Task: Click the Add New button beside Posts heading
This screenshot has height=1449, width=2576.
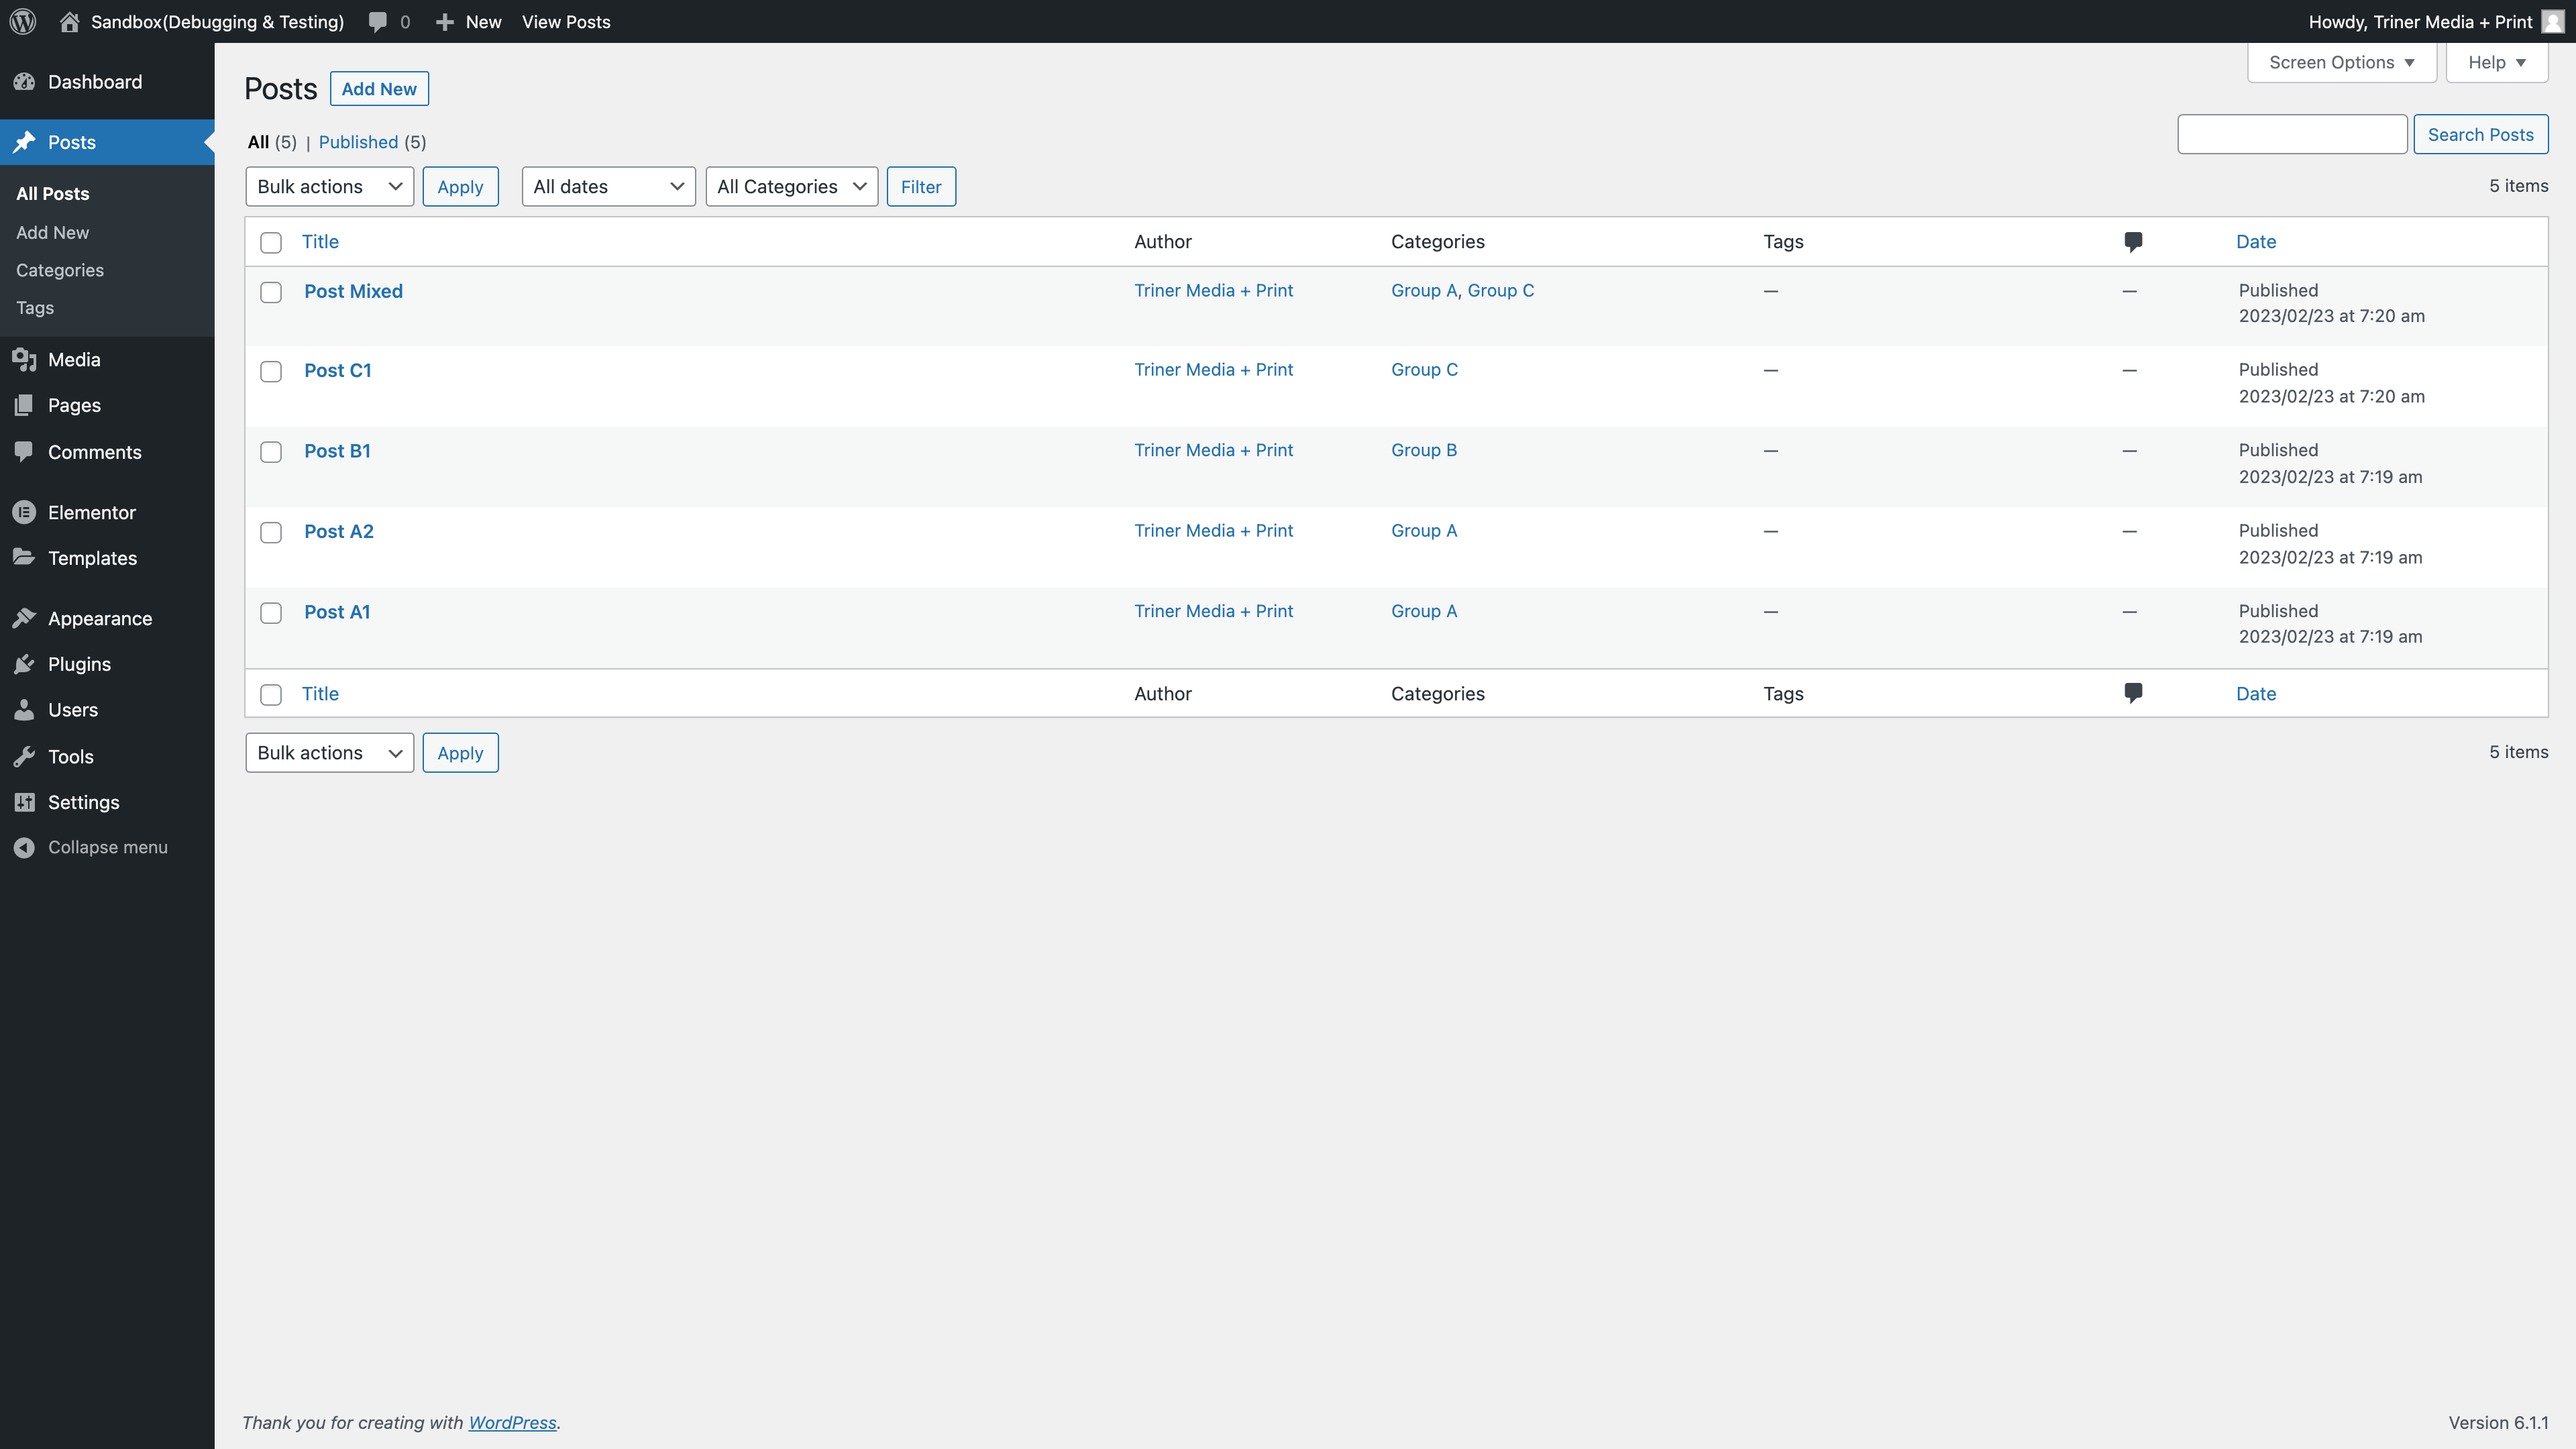Action: pos(379,89)
